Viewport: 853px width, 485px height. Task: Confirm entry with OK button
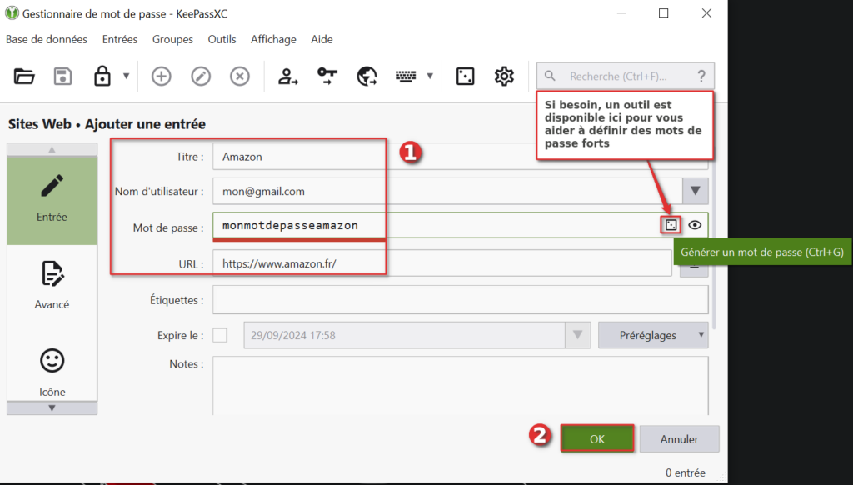(597, 438)
